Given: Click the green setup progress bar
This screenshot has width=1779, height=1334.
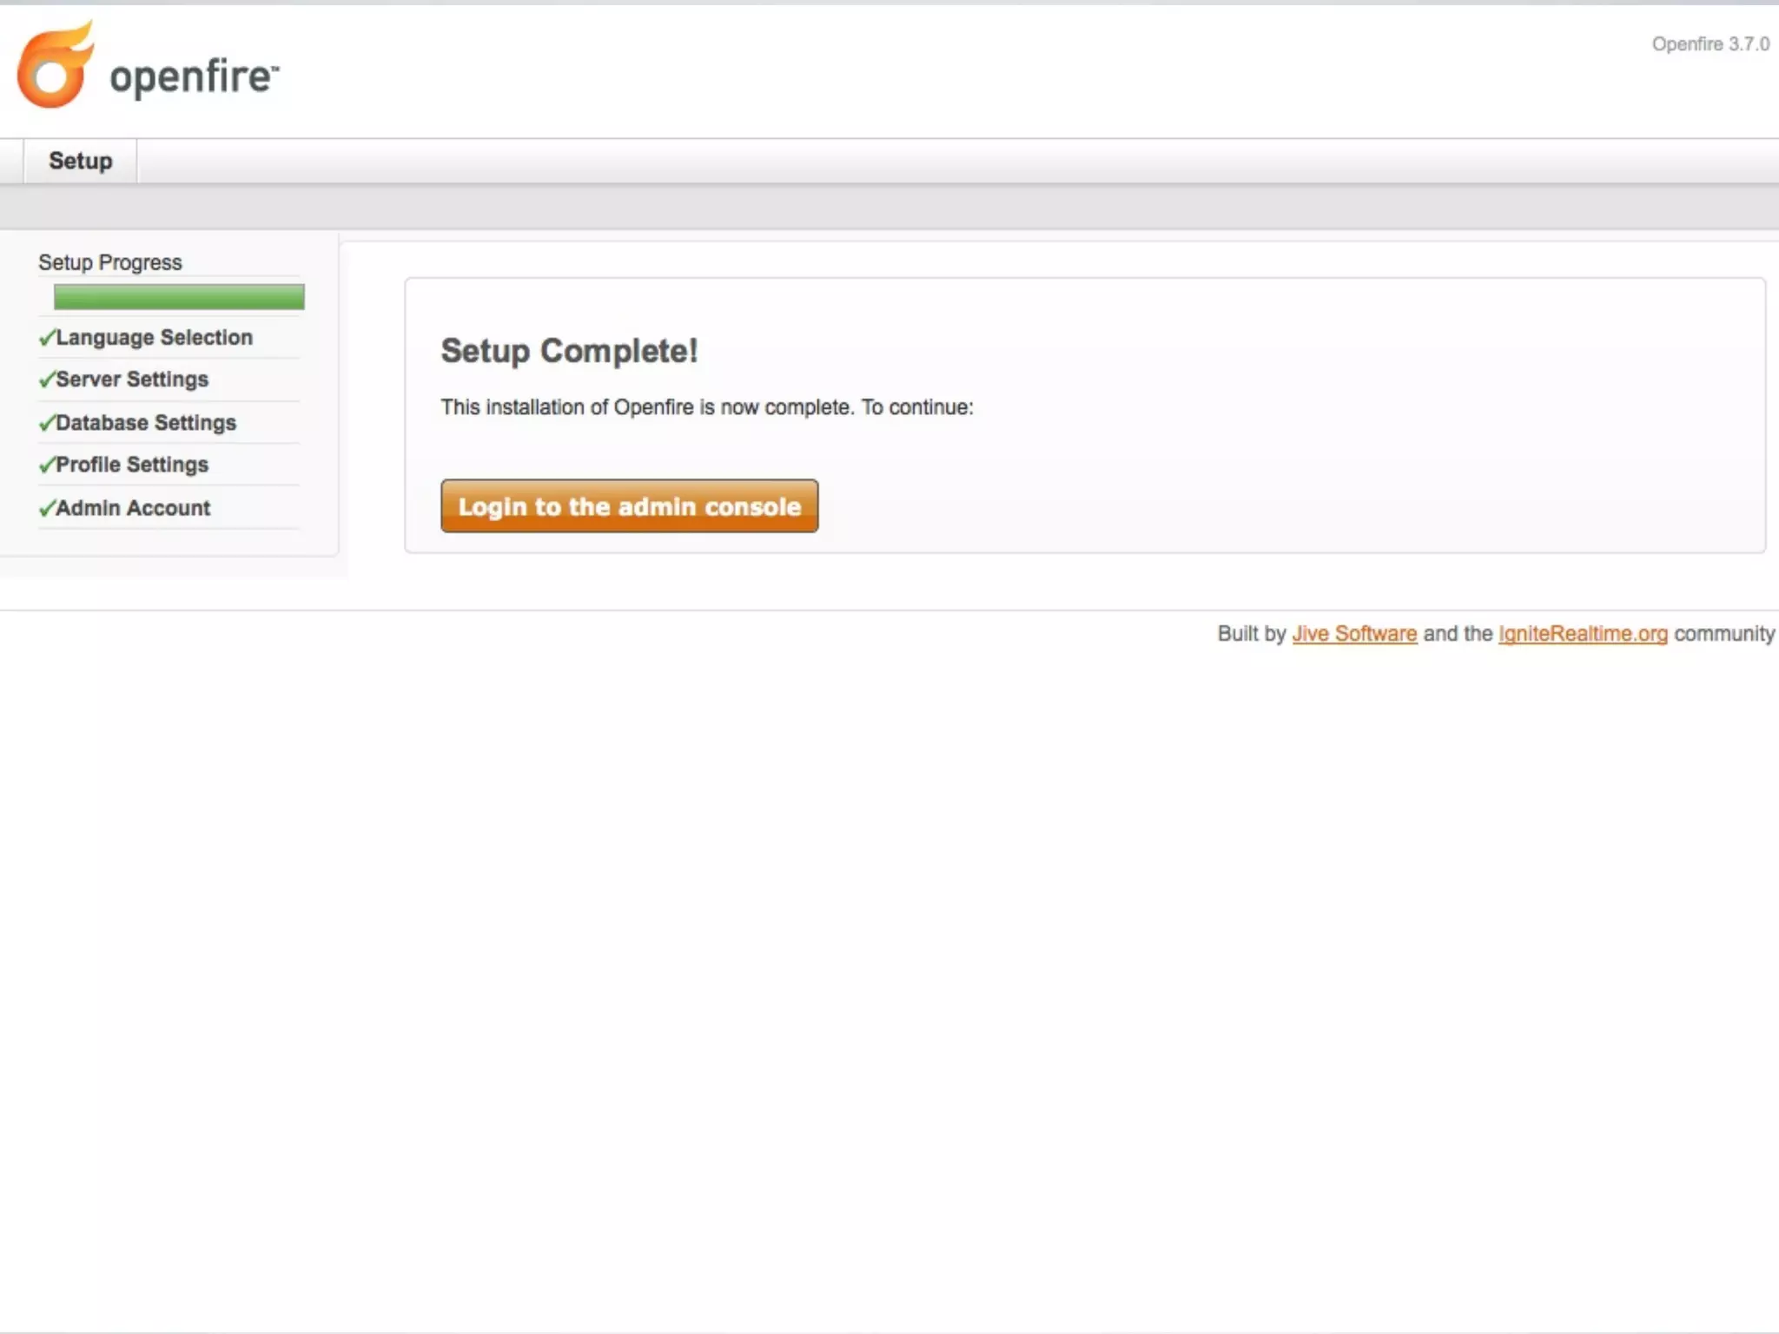Looking at the screenshot, I should pos(179,297).
